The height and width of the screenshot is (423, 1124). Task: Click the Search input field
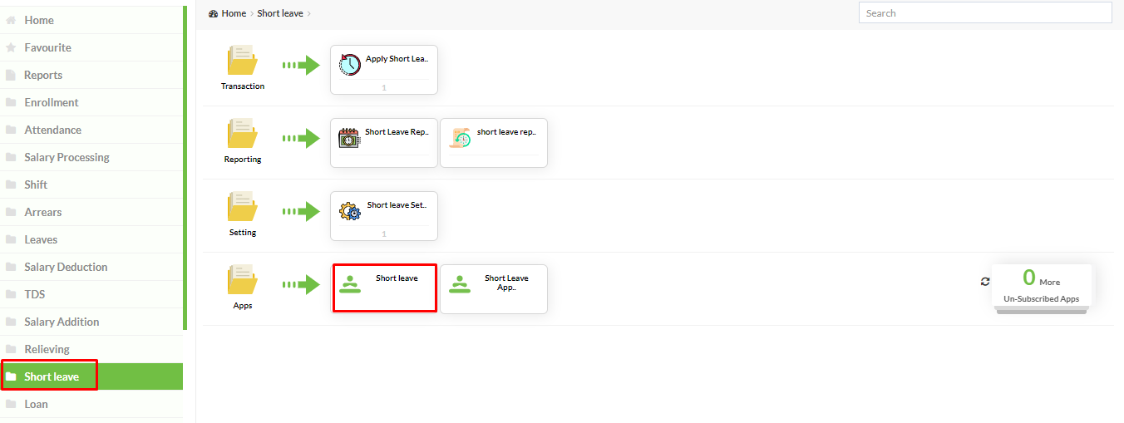pyautogui.click(x=985, y=12)
